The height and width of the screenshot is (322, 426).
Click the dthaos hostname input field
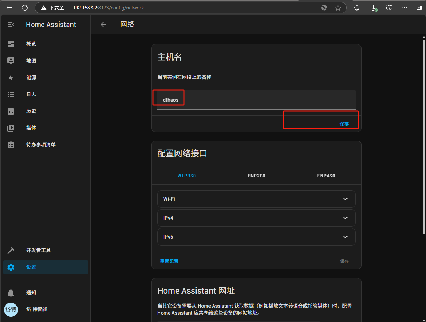pos(256,100)
